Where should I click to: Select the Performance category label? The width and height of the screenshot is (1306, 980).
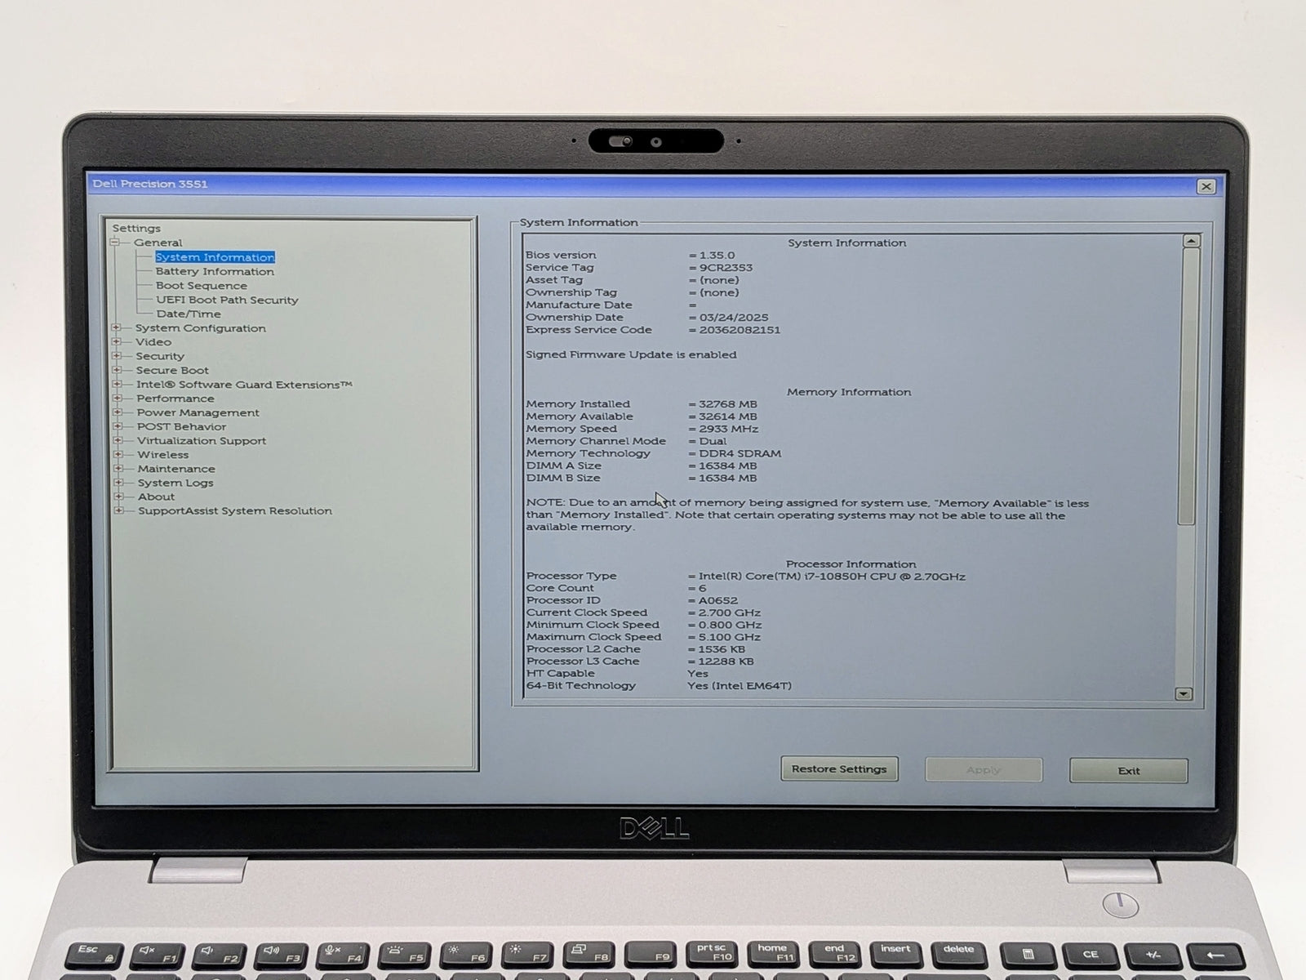coord(175,399)
